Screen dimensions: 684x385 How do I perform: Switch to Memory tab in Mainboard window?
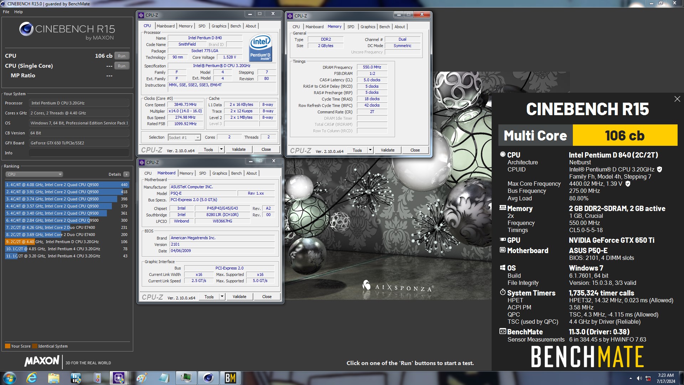point(186,173)
